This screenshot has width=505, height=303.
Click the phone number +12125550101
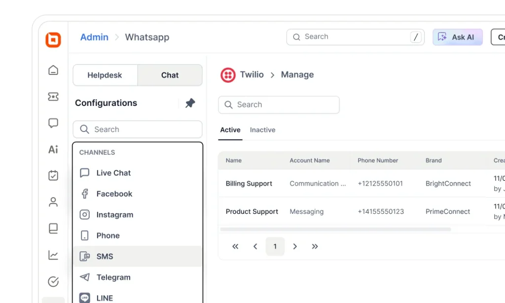(x=380, y=183)
